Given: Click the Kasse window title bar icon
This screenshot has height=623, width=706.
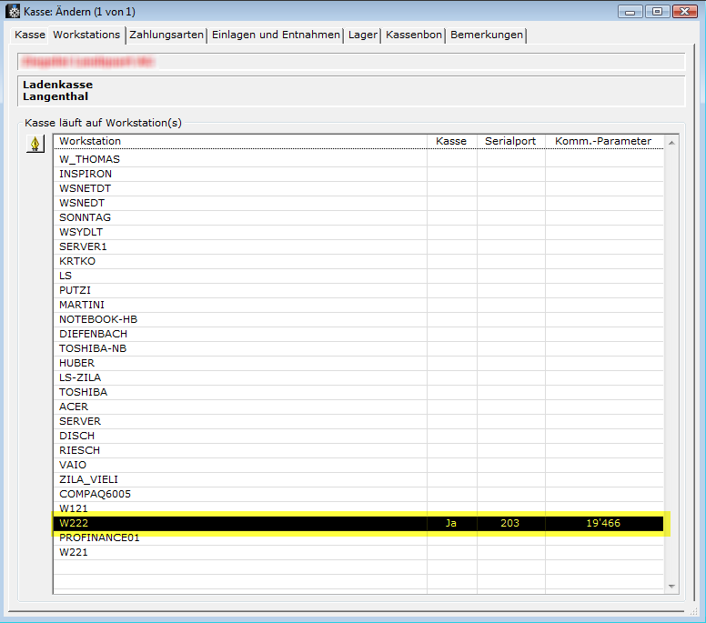Looking at the screenshot, I should coord(13,11).
